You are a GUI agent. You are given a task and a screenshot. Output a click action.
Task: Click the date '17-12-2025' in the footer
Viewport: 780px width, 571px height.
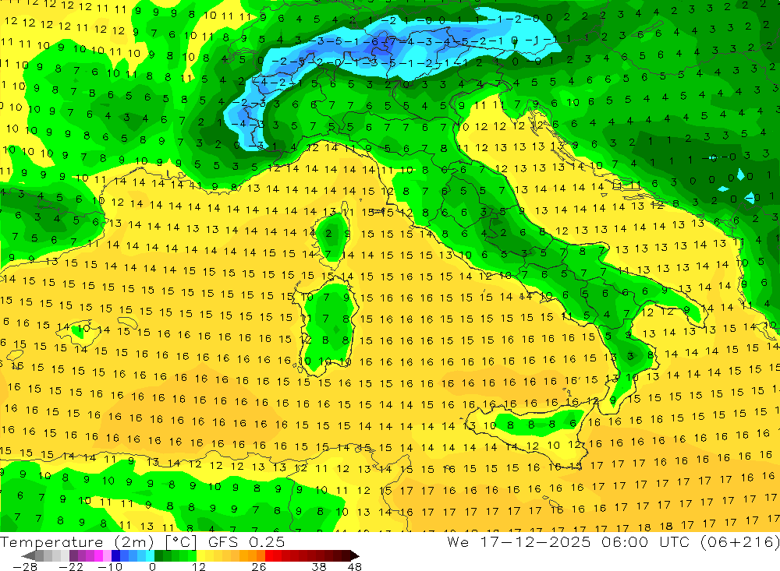click(x=535, y=541)
